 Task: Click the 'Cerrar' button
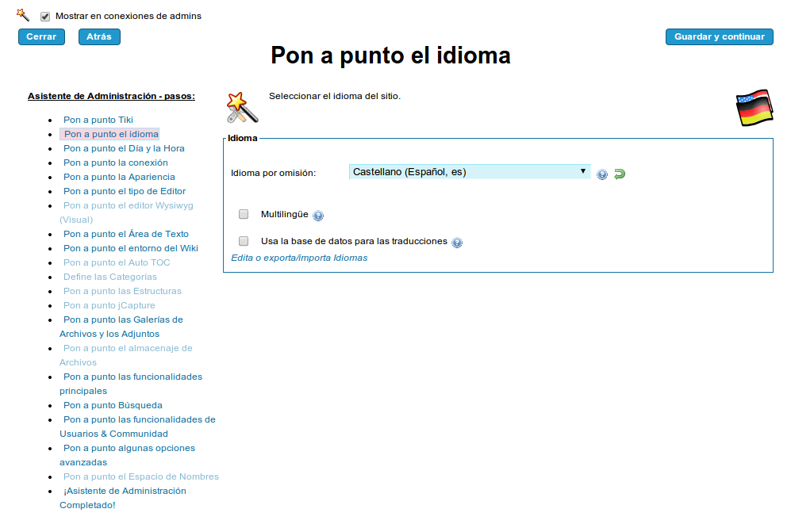(41, 36)
